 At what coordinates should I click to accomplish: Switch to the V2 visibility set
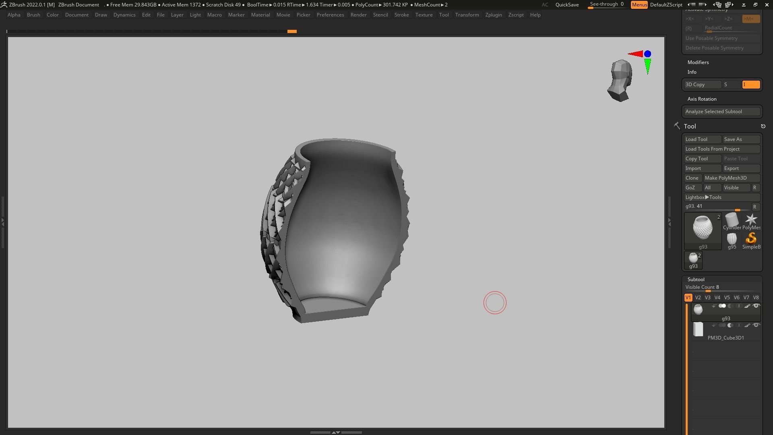(698, 297)
